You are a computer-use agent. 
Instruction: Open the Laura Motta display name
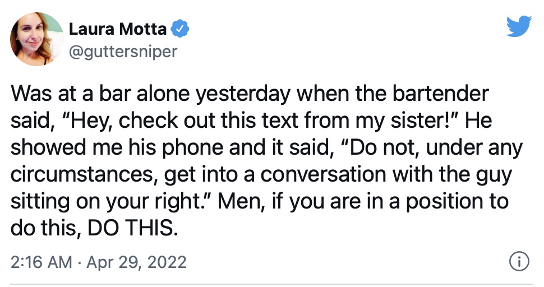tap(118, 29)
